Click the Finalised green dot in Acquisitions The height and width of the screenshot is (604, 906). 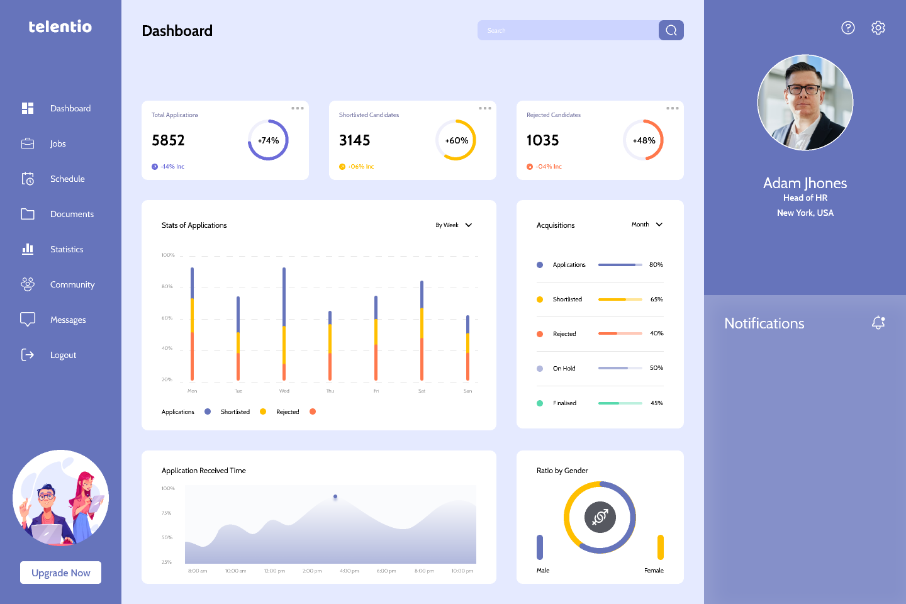click(540, 403)
